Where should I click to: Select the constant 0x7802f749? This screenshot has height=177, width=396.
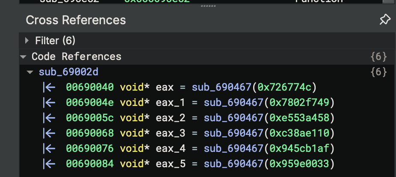[299, 103]
